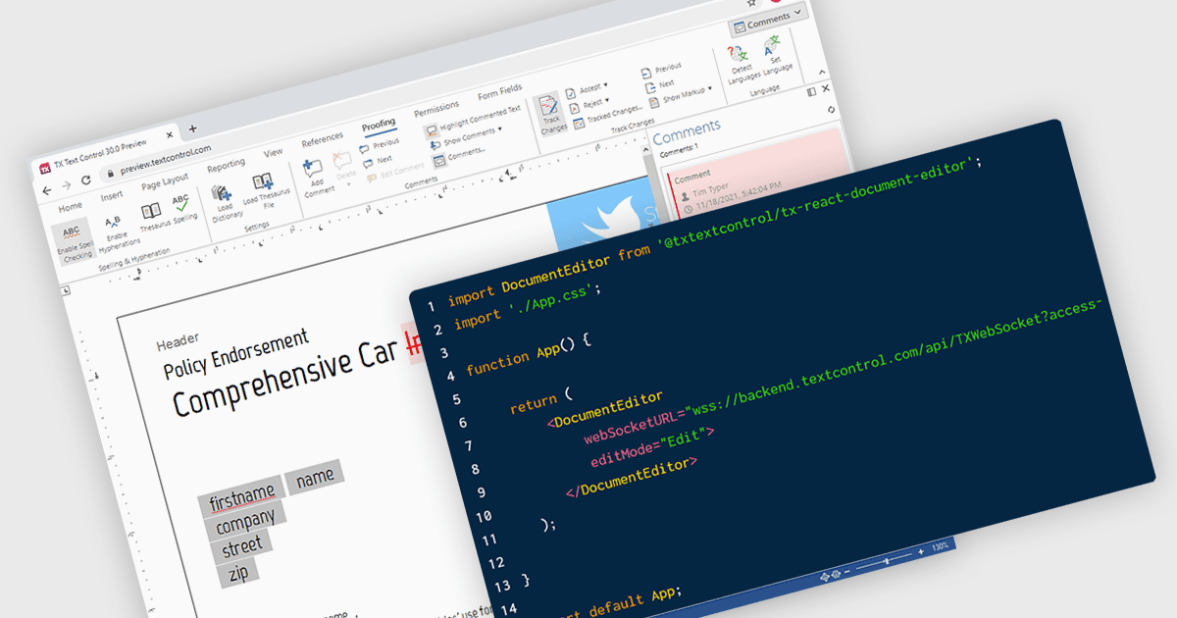Toggle Track Changes button

tap(551, 115)
